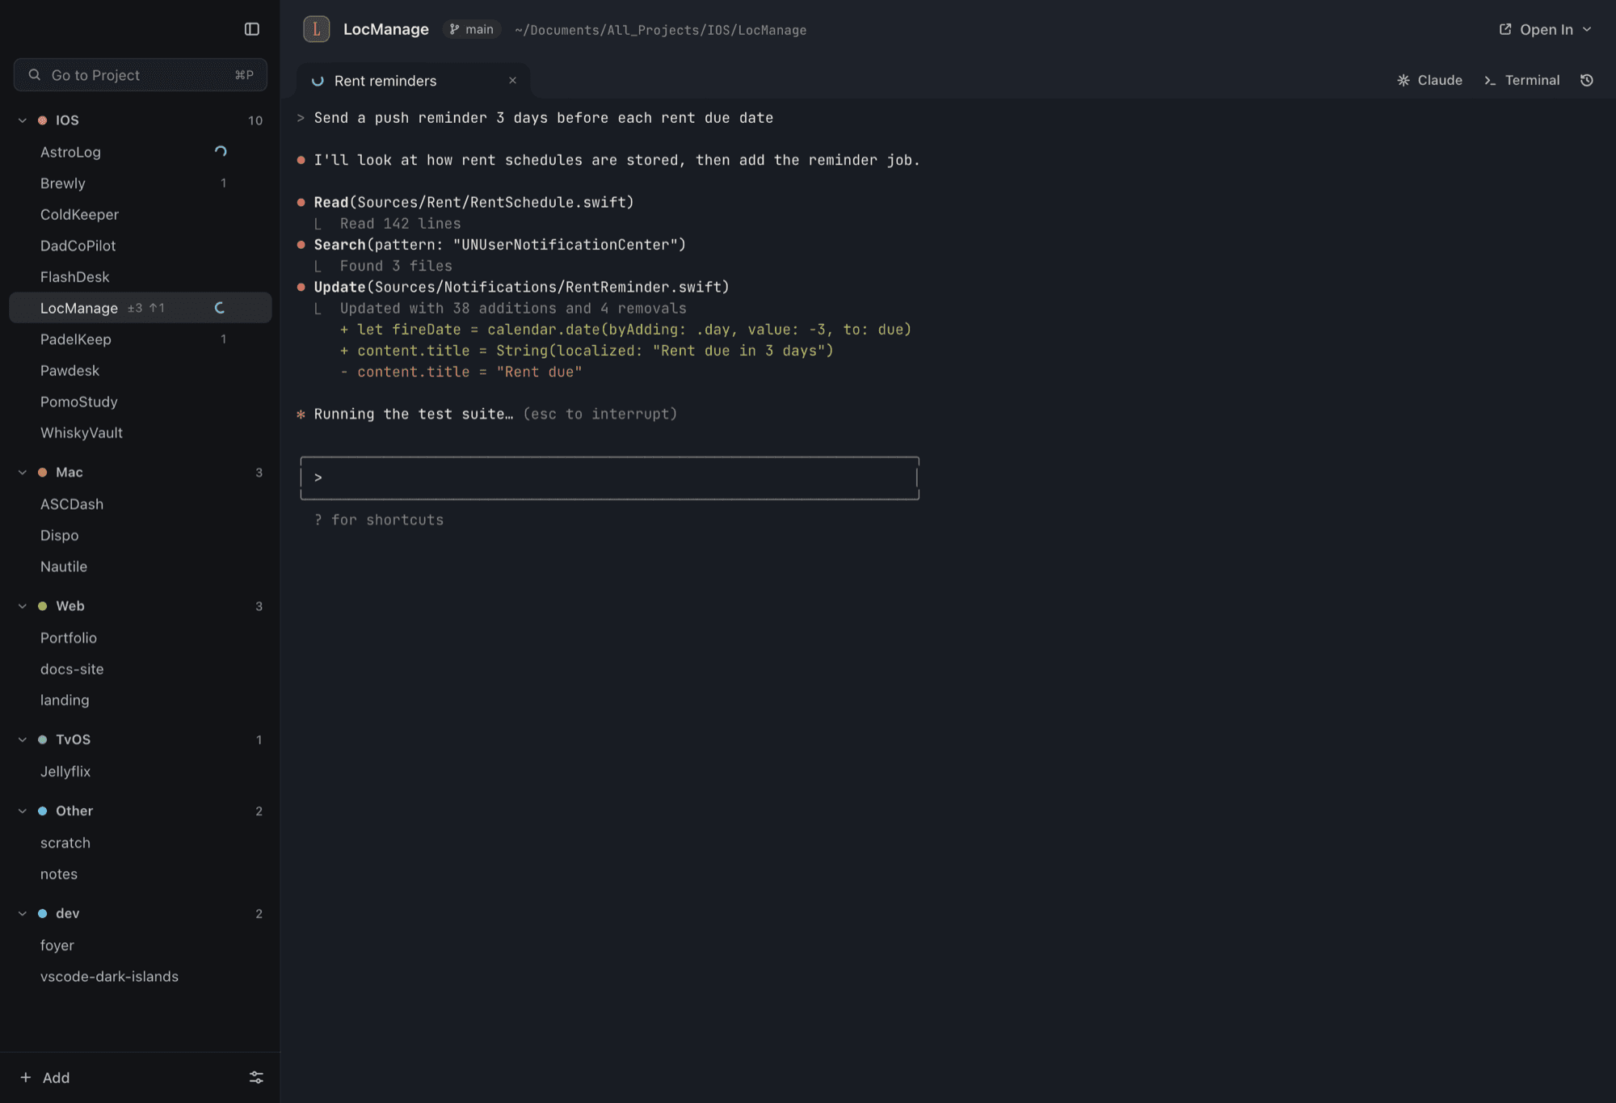
Task: Click the blue dot of Other group
Action: 43,810
